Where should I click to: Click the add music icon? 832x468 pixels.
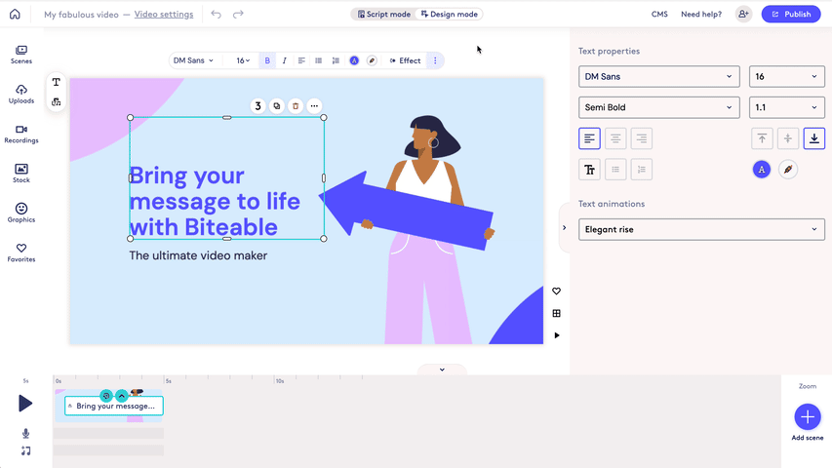click(x=25, y=451)
